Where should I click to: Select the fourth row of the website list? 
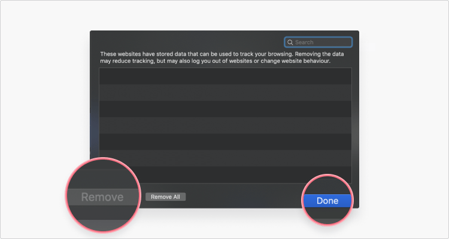tap(224, 125)
